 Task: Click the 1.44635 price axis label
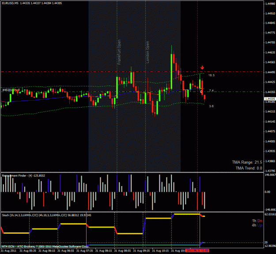coord(270,52)
